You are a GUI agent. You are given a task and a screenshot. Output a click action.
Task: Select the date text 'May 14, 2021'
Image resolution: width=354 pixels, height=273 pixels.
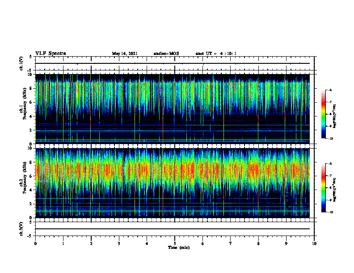click(x=125, y=54)
